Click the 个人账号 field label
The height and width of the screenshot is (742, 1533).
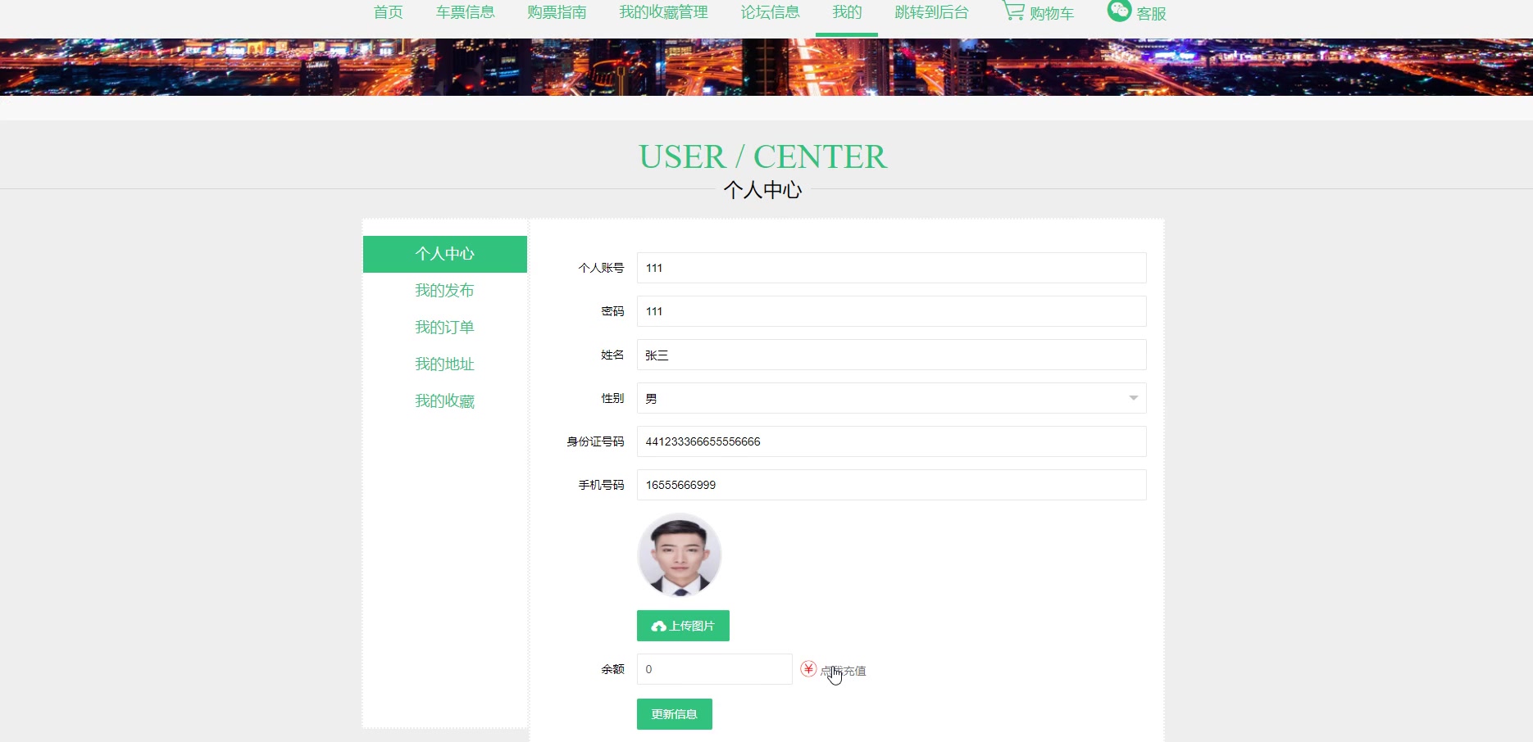coord(601,268)
